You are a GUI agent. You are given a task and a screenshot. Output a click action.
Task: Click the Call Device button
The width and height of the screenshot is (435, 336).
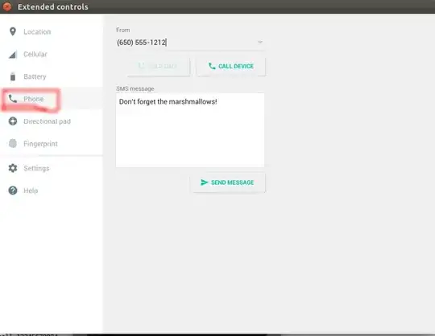231,66
